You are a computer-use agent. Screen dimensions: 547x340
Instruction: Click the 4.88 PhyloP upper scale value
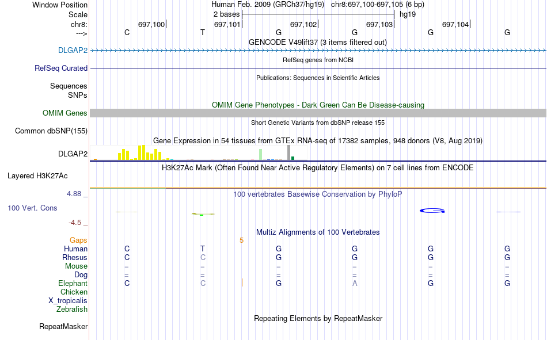(x=74, y=194)
